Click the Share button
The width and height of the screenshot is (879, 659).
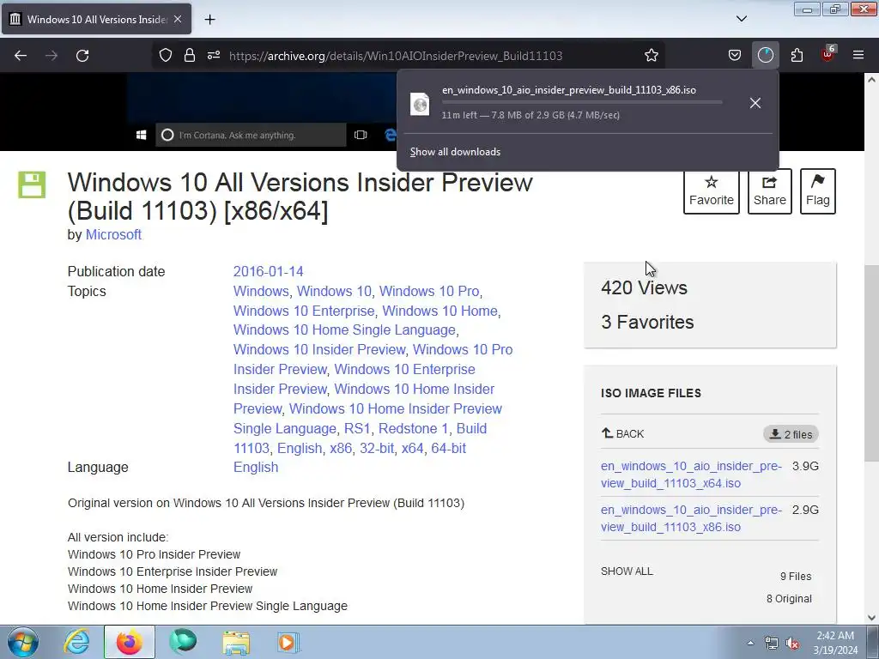pyautogui.click(x=770, y=191)
